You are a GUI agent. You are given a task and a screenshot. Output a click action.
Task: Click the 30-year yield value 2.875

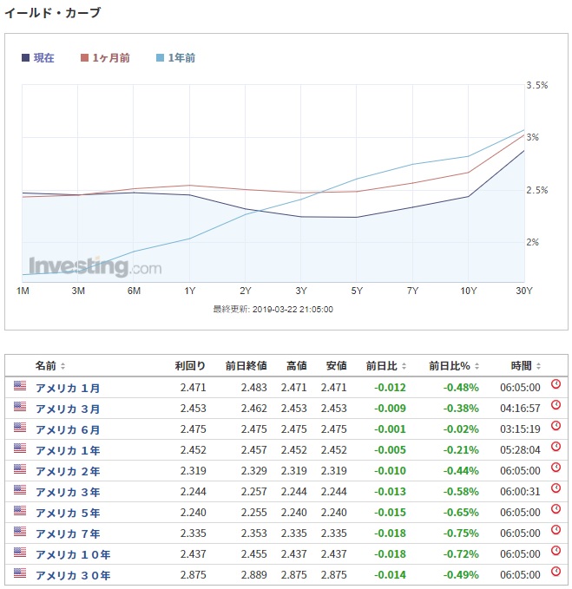point(194,575)
